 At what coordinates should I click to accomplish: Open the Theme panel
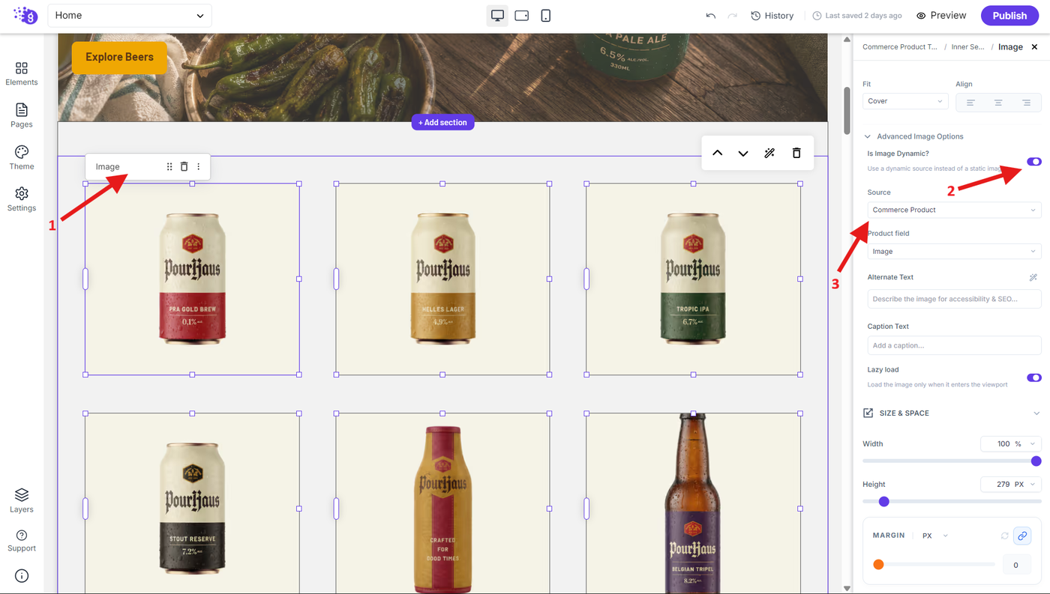(22, 157)
